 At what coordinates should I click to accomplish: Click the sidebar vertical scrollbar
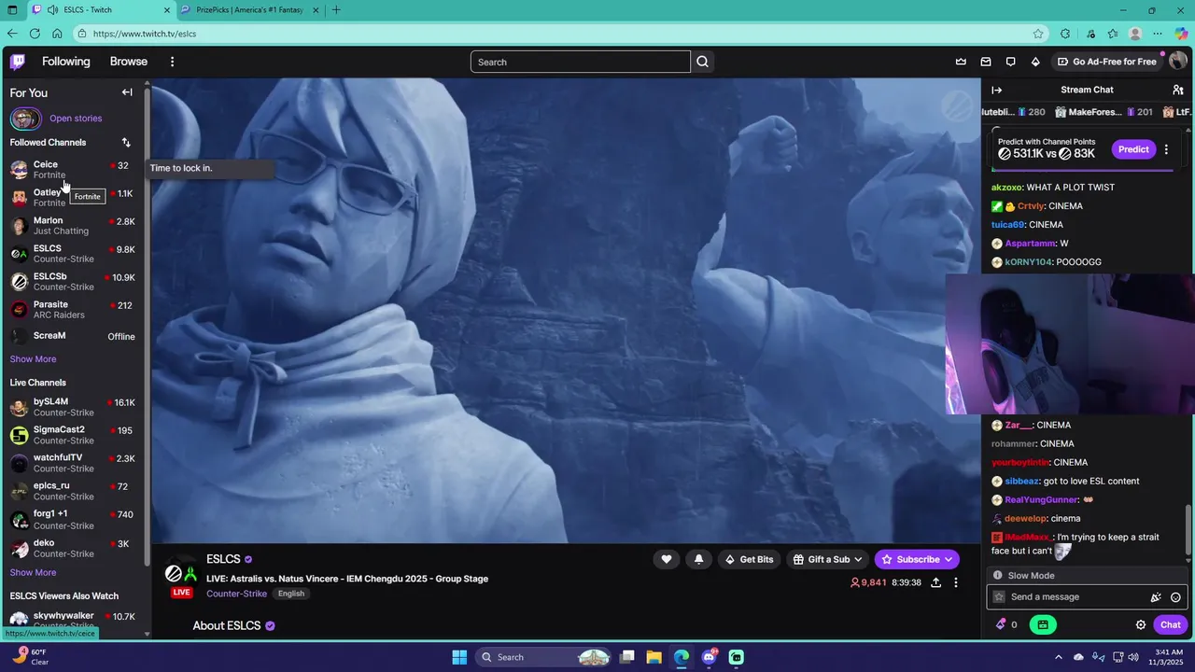coord(147,327)
